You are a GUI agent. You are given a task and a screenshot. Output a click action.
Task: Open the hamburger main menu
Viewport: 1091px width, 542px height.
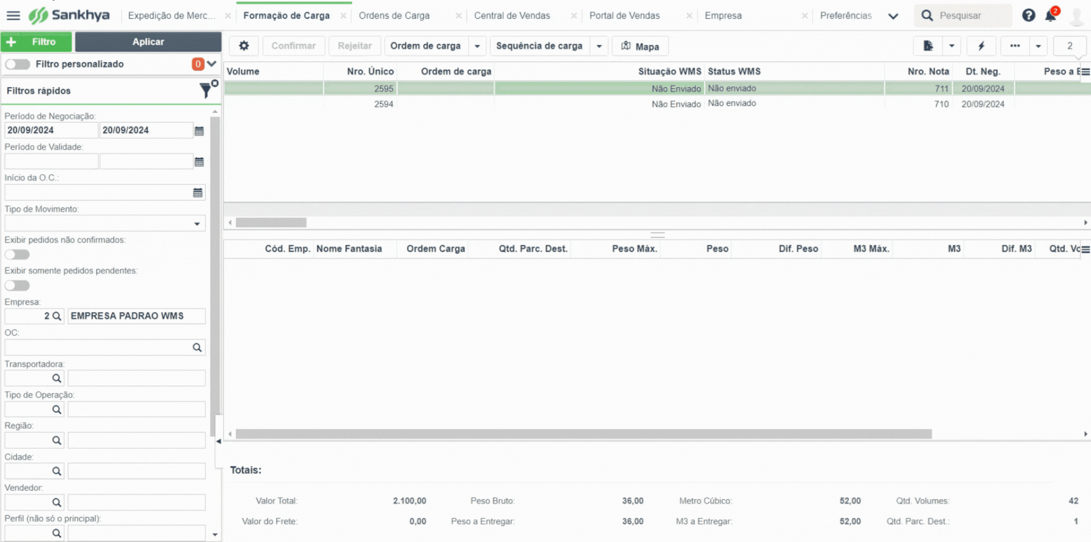(x=13, y=15)
